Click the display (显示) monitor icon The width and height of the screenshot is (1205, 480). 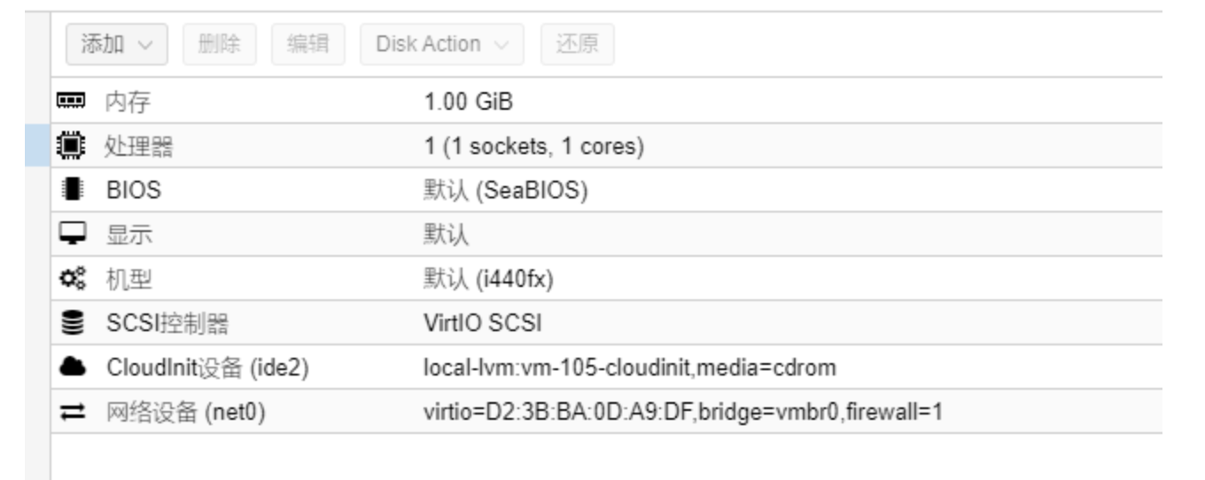71,235
